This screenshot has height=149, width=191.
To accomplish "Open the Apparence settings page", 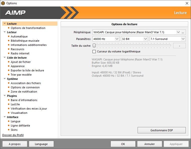I will click(18, 66).
